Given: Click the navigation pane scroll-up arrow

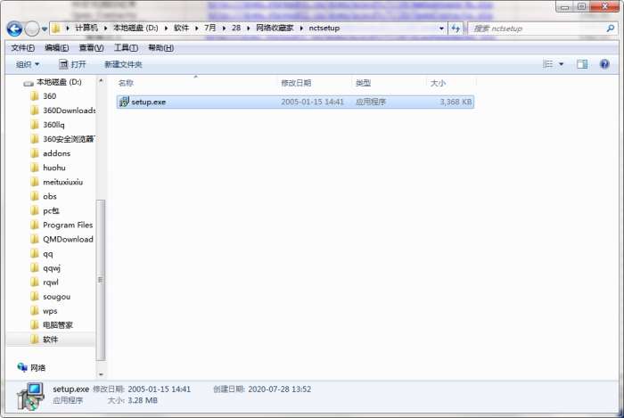Looking at the screenshot, I should [101, 81].
